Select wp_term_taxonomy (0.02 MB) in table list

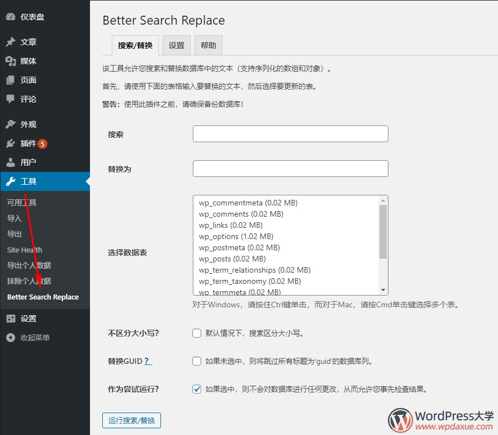click(250, 281)
